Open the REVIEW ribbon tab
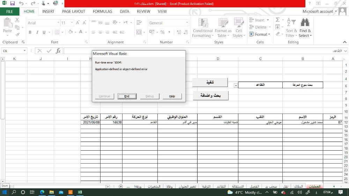Viewport: 349px width, 196px height. [x=143, y=12]
